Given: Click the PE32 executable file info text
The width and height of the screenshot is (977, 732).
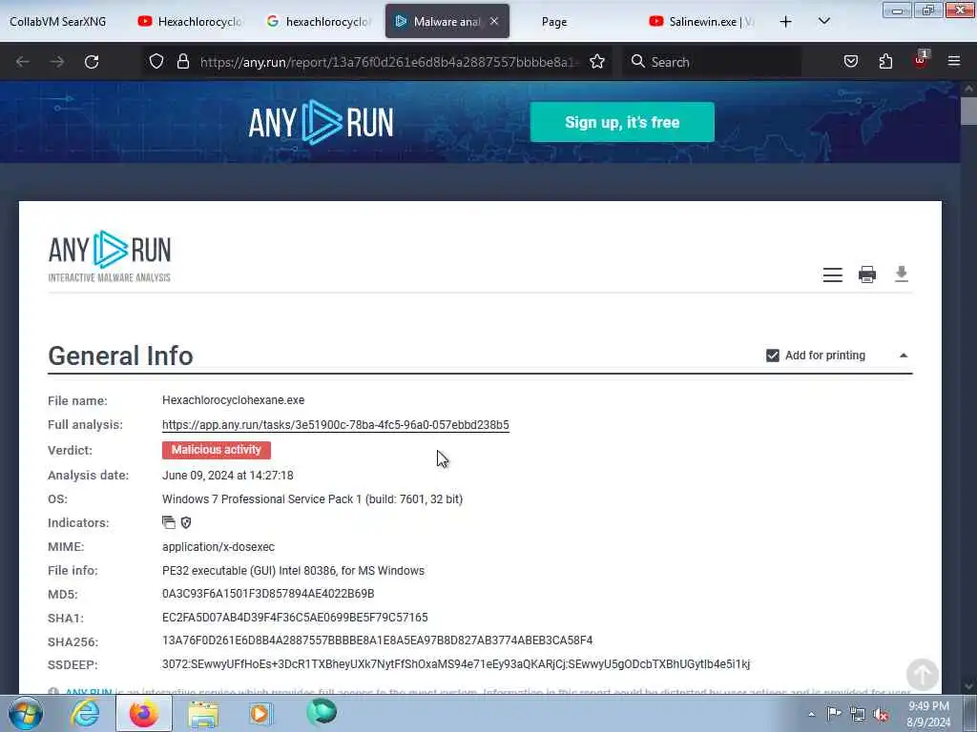Looking at the screenshot, I should point(293,571).
